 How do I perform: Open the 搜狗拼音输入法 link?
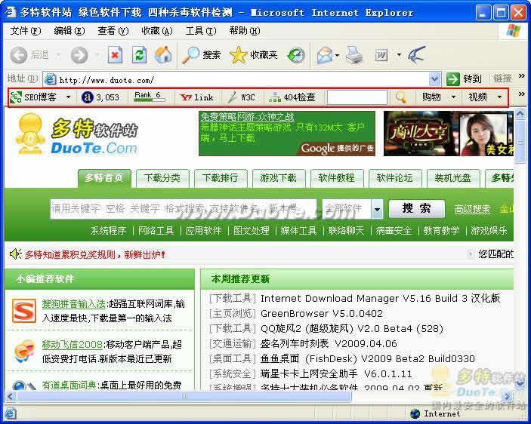74,303
